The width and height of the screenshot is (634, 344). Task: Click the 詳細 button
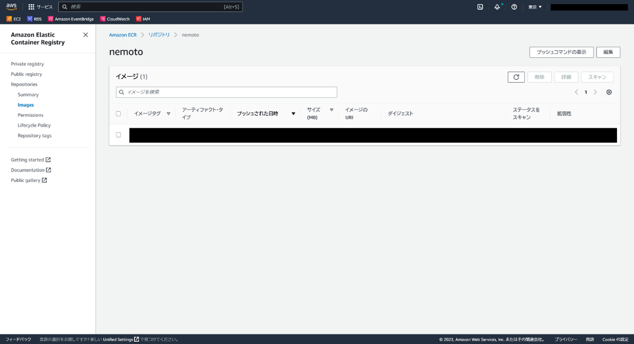pyautogui.click(x=566, y=77)
